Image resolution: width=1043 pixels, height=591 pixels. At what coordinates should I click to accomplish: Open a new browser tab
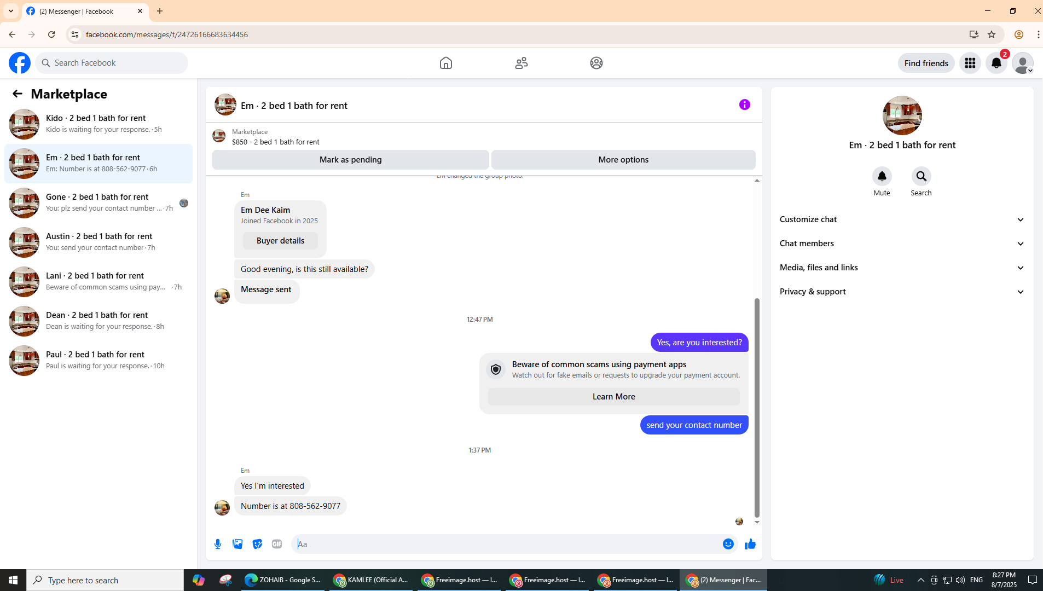tap(160, 11)
